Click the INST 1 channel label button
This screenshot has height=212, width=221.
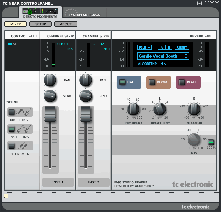pos(58,182)
